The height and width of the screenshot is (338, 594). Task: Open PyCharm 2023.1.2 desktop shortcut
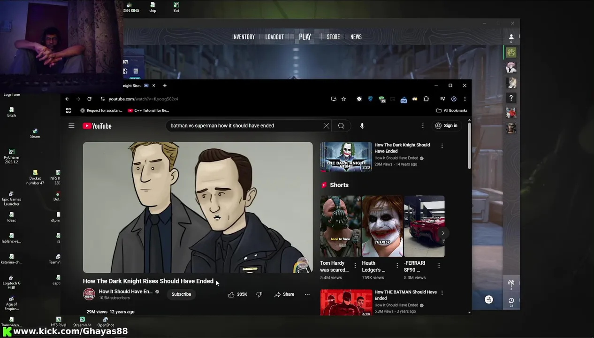[x=11, y=156]
